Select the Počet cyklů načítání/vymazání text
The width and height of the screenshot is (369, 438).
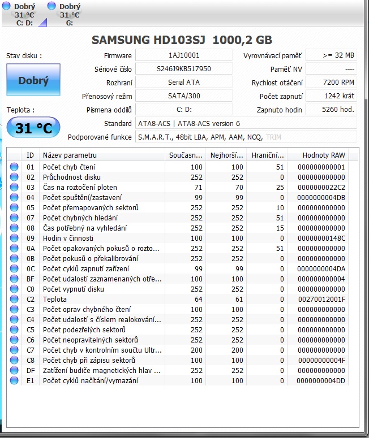tap(91, 380)
